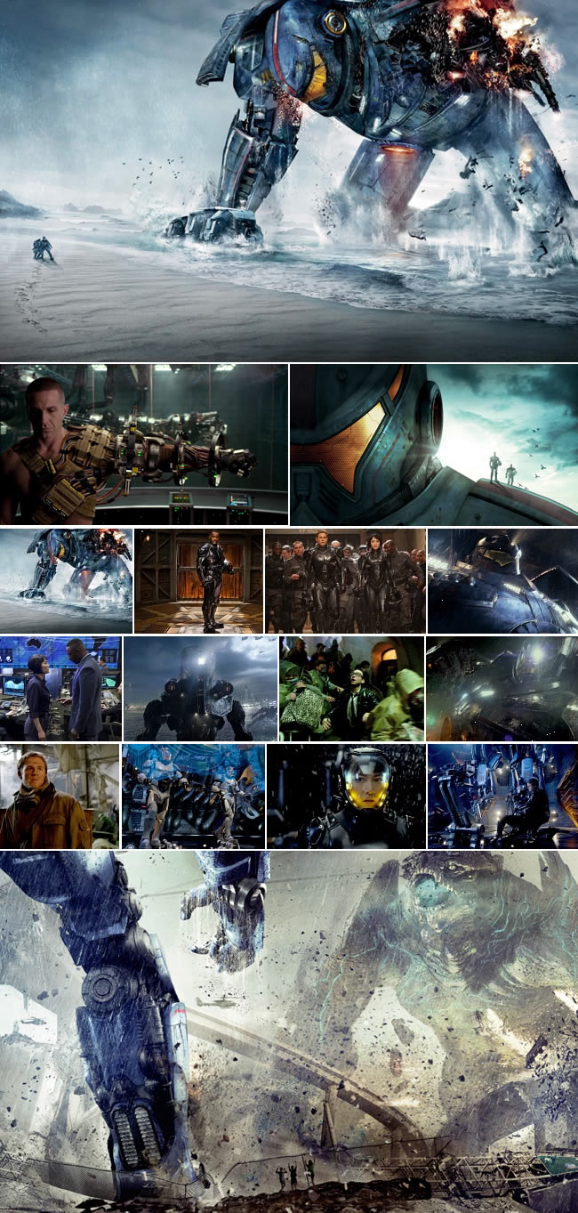578x1213 pixels.
Task: Open thumbnail of dark robot with bright lens flare
Action: pos(502,689)
